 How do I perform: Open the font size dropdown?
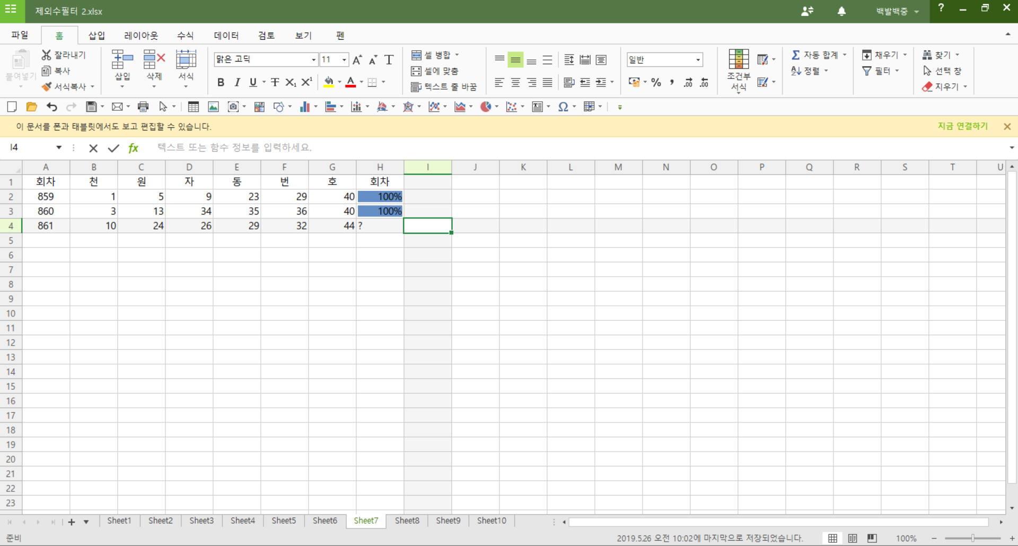344,60
